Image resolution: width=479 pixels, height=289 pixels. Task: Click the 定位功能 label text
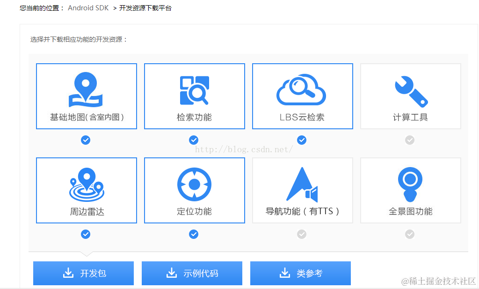point(194,211)
